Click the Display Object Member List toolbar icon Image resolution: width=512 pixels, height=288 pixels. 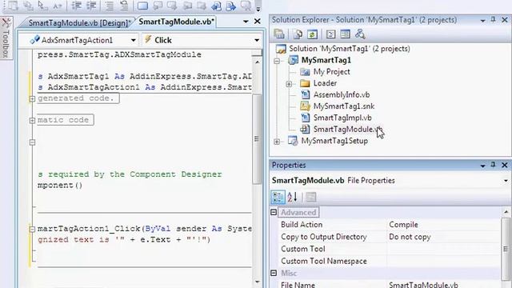coord(13,6)
